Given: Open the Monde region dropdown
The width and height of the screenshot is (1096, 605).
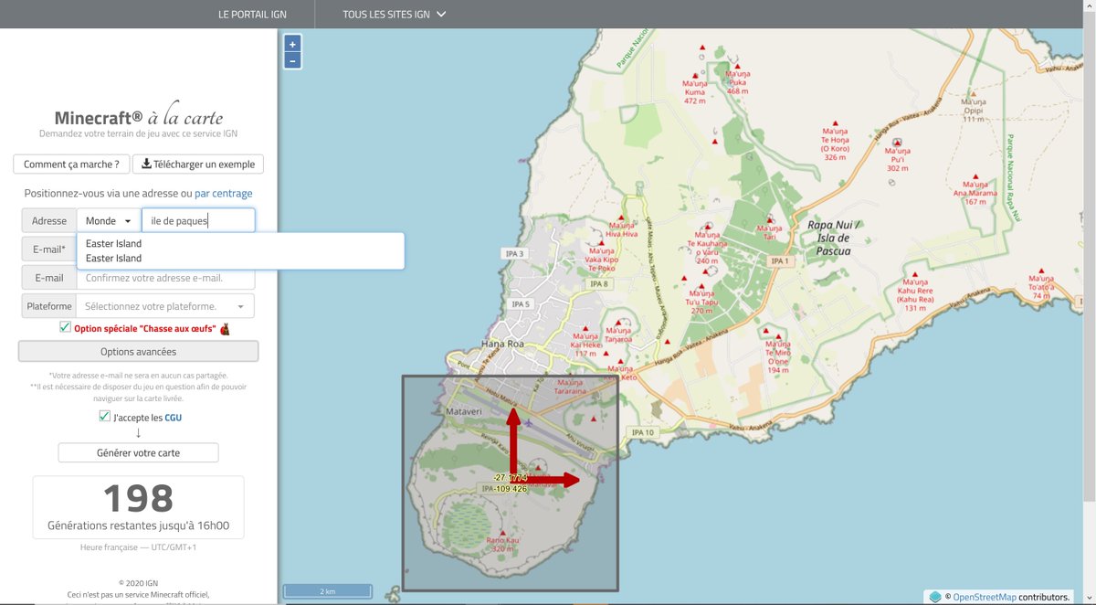Looking at the screenshot, I should (x=109, y=221).
